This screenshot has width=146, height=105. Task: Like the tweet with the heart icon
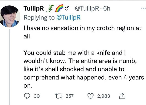(x=90, y=96)
